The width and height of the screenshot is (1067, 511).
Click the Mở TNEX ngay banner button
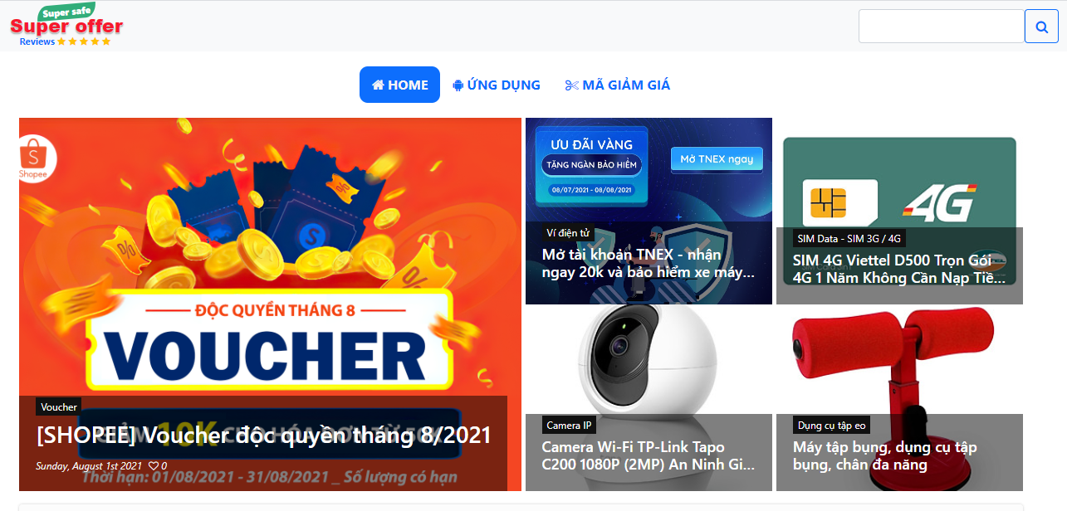pos(717,159)
